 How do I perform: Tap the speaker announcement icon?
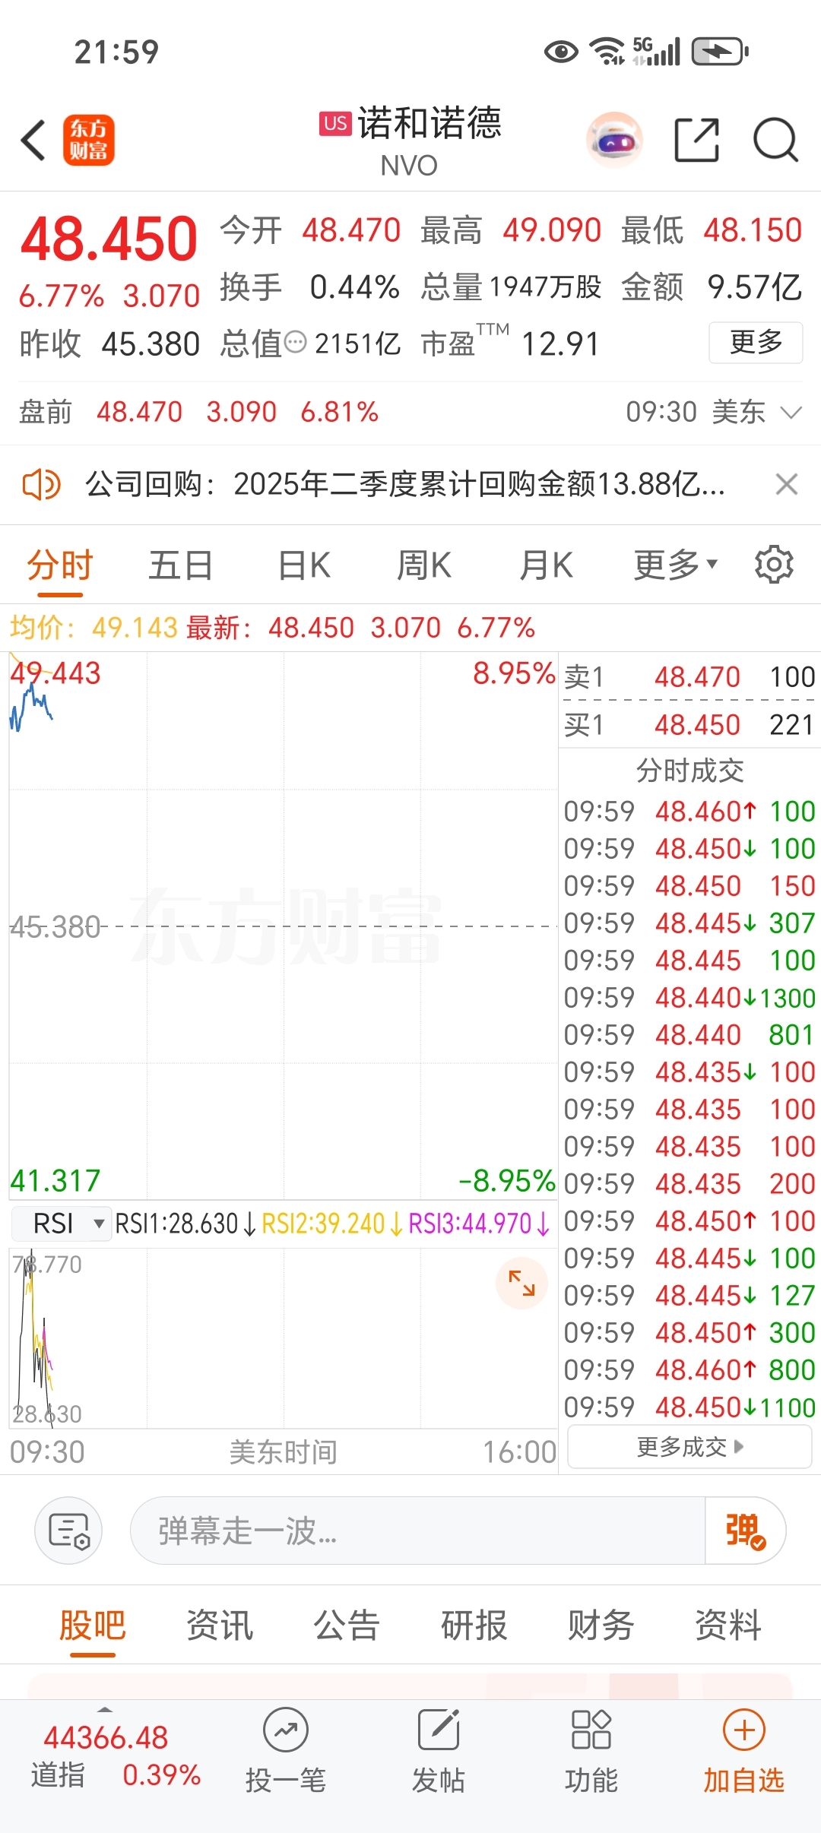pyautogui.click(x=41, y=484)
